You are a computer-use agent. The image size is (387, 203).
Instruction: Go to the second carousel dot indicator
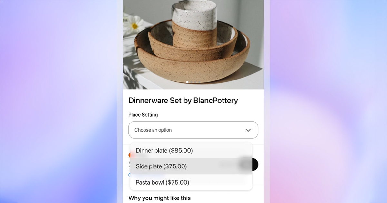191,82
